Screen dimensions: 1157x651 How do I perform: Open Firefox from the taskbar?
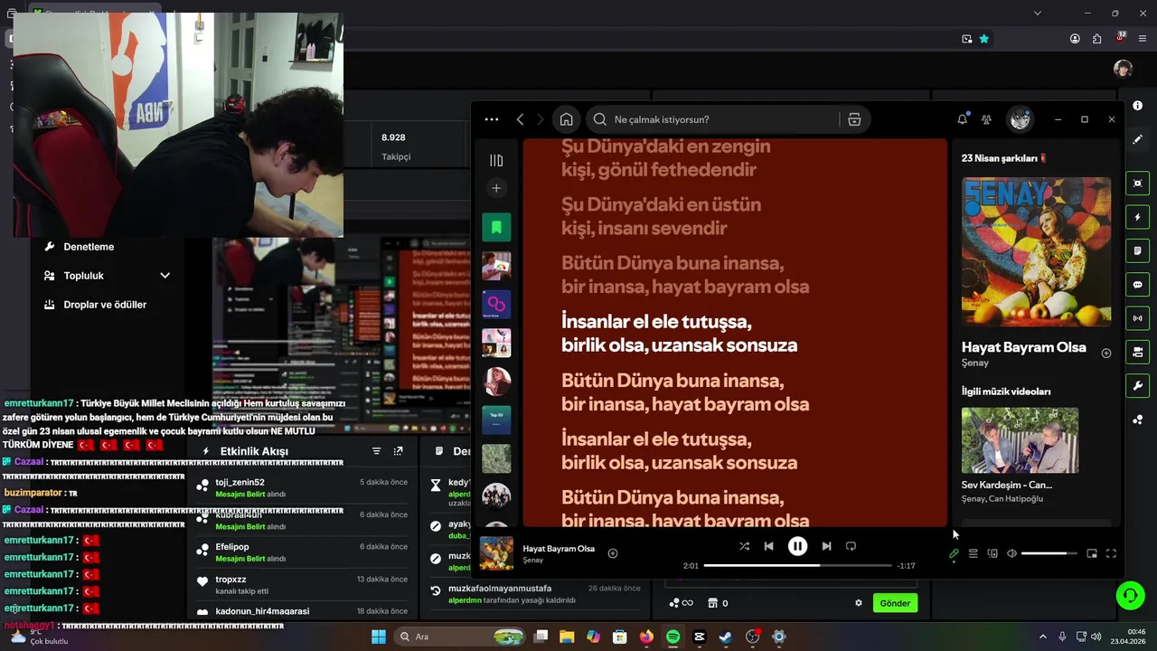(646, 637)
